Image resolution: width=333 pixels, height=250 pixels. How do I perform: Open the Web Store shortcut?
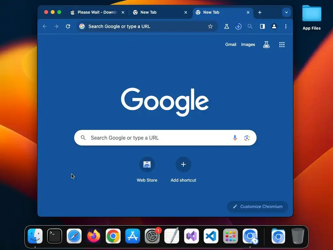147,169
